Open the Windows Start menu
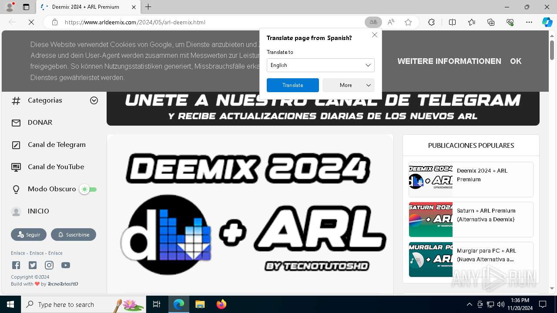 point(10,304)
